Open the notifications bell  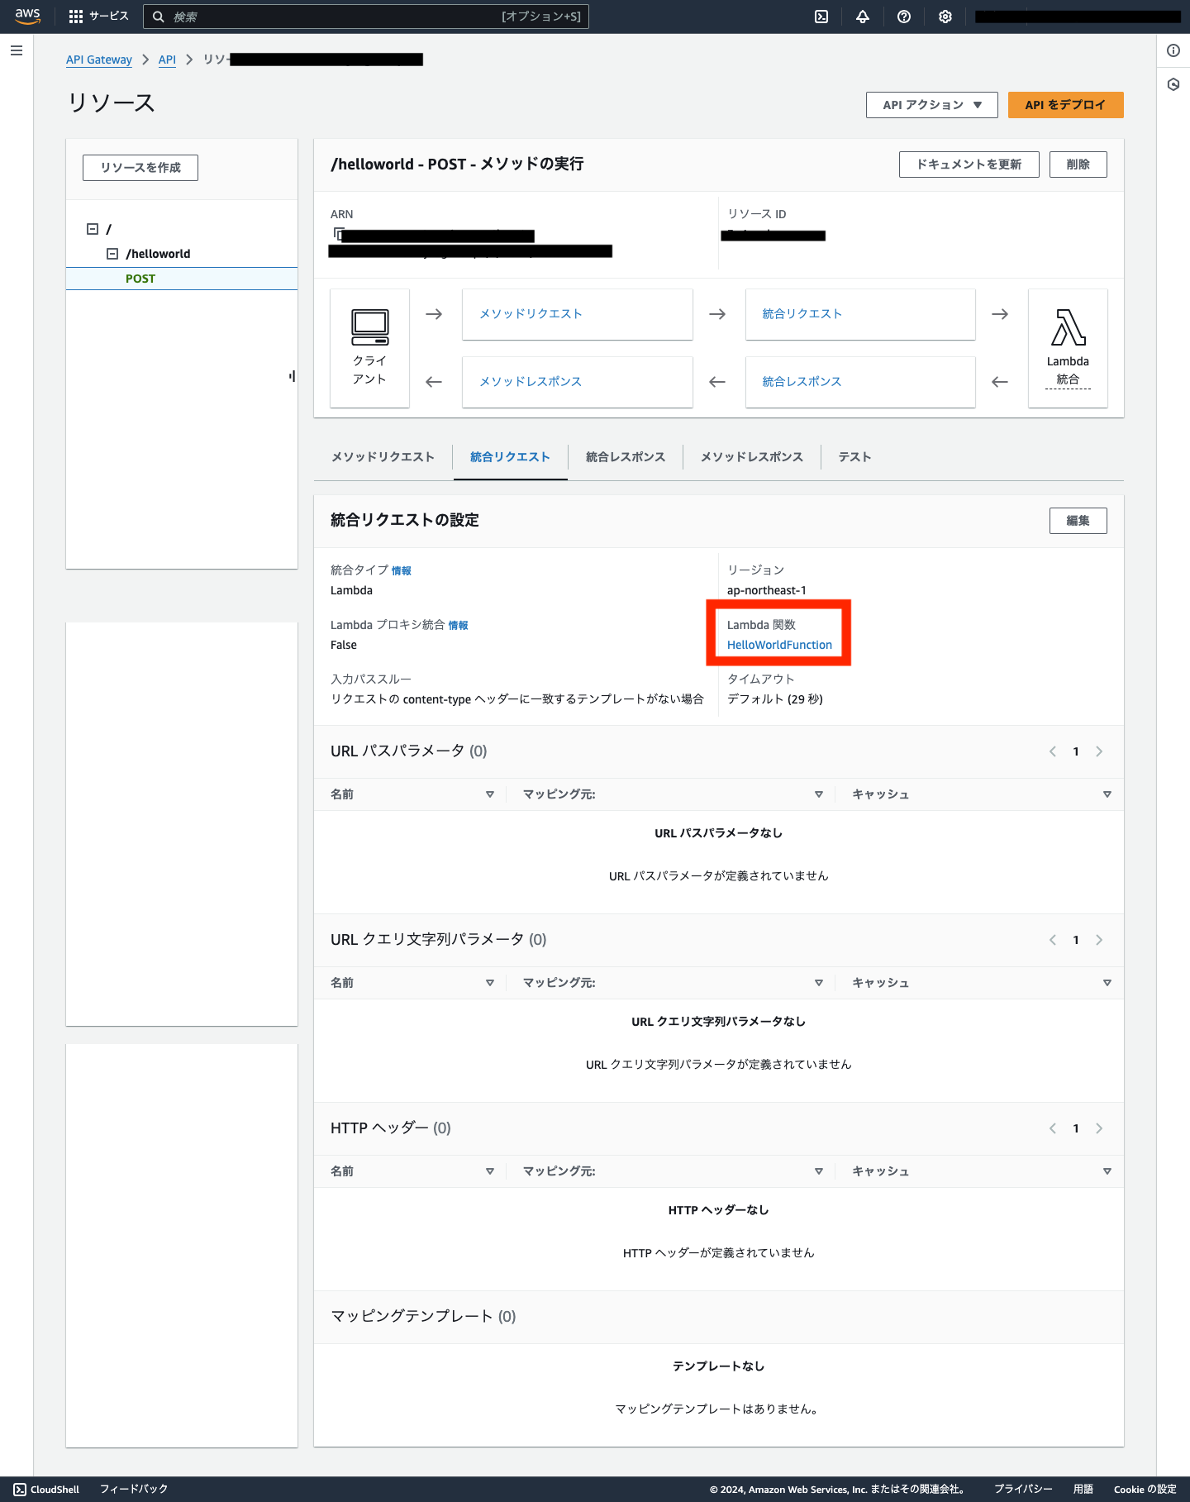pyautogui.click(x=863, y=17)
